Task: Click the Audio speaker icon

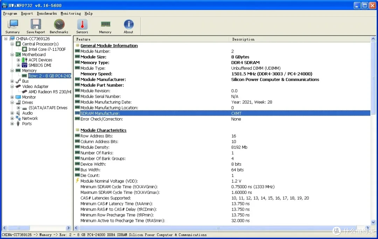Action: [18, 113]
